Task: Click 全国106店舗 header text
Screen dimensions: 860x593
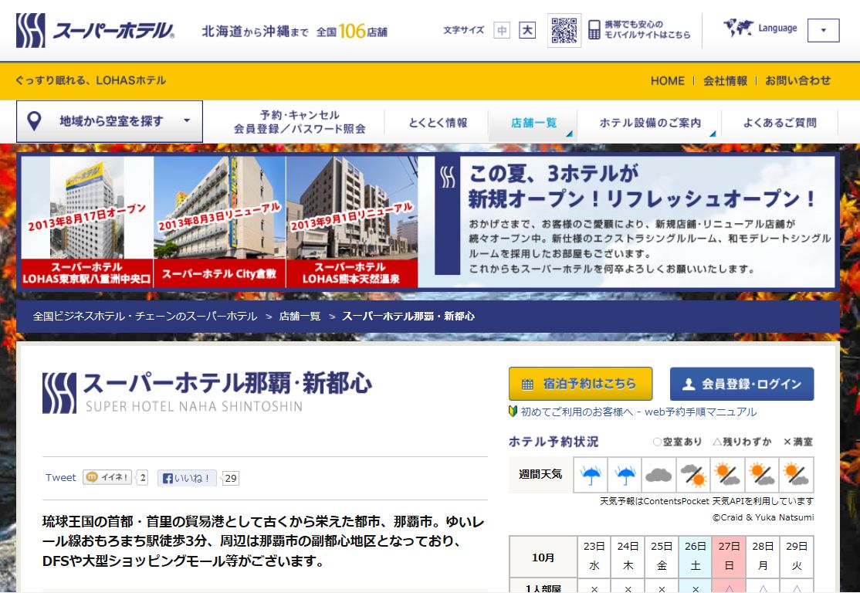Action: point(351,31)
